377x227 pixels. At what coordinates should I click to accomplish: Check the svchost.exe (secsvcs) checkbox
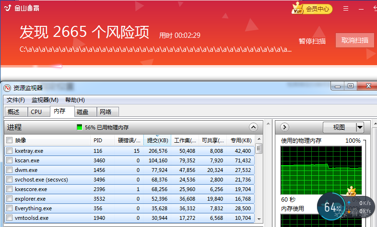click(x=10, y=180)
